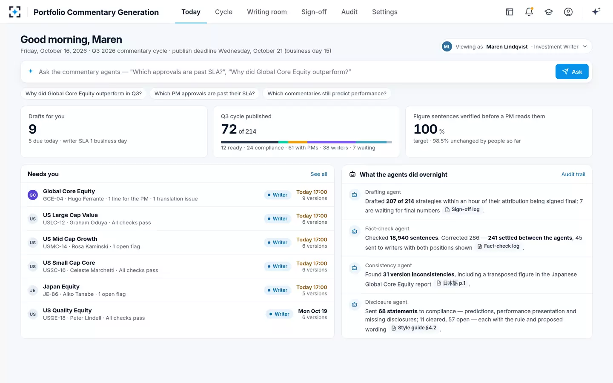Switch to the Writing room tab
This screenshot has width=613, height=383.
pyautogui.click(x=267, y=12)
